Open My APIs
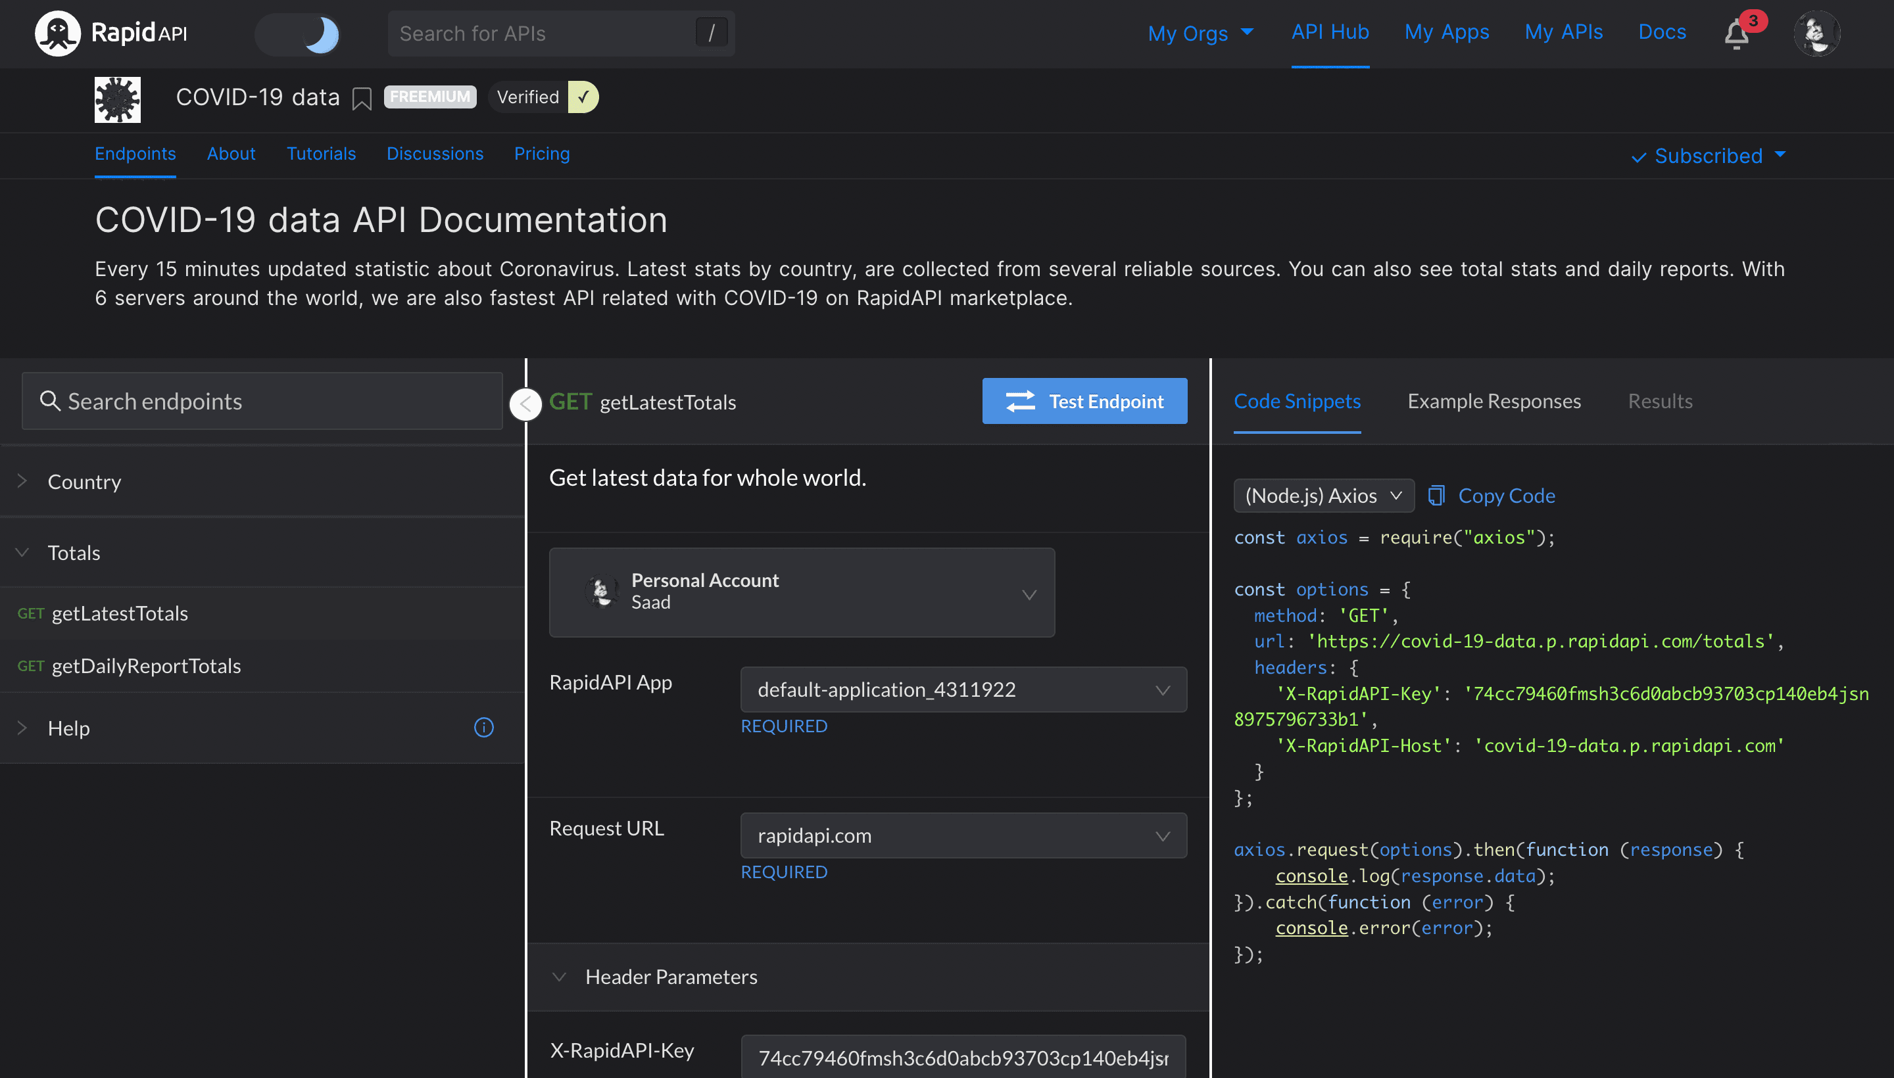The image size is (1894, 1078). tap(1564, 32)
